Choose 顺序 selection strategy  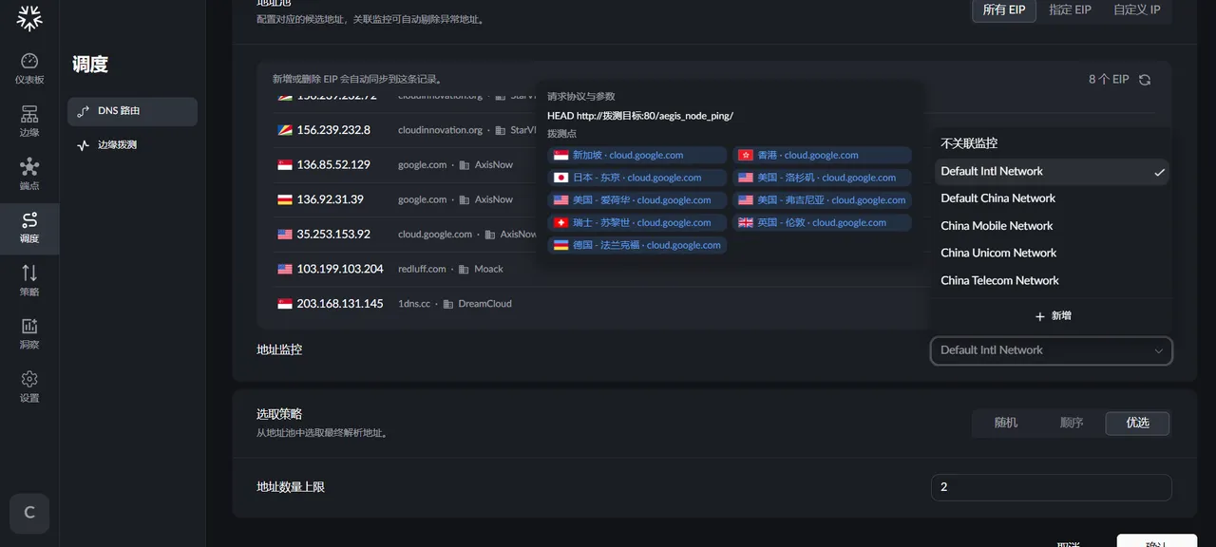[1072, 423]
